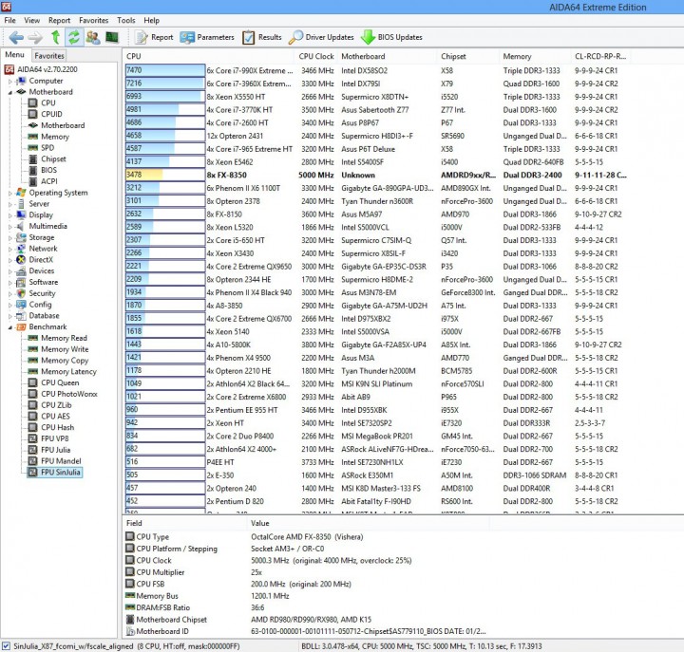
Task: Open the Help menu
Action: (x=151, y=21)
